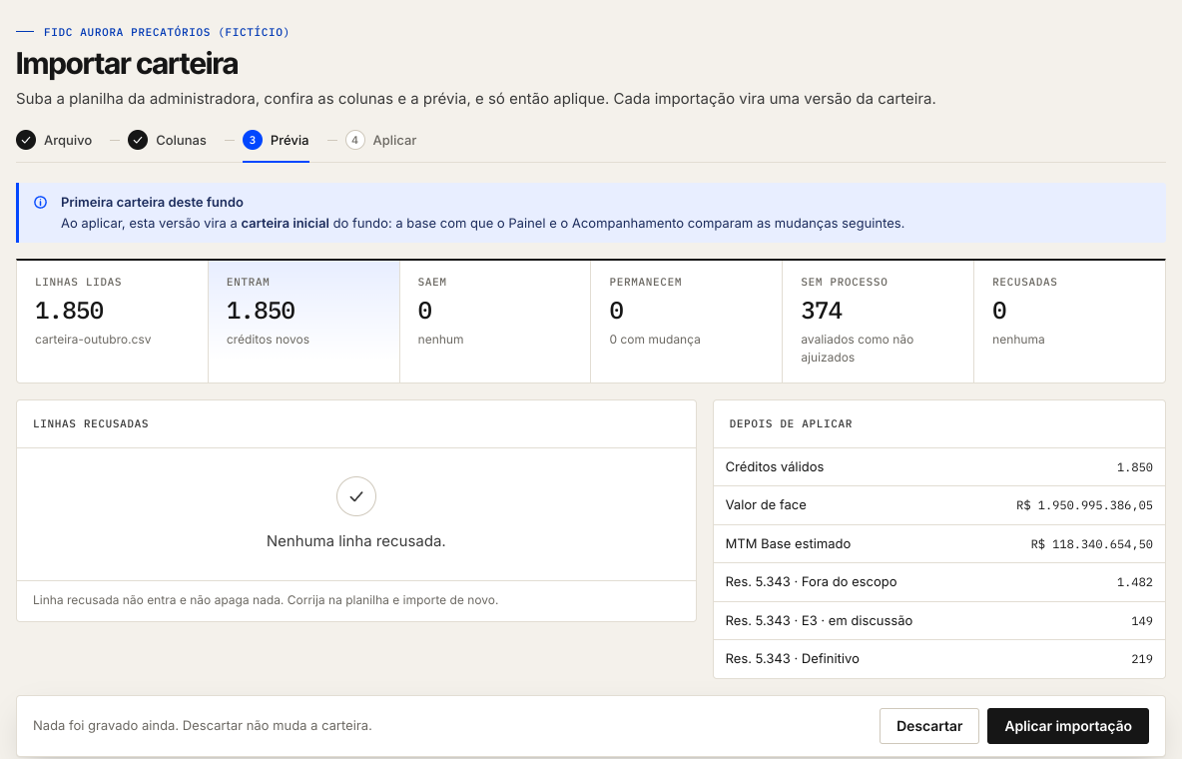Click the Nenhuma linha recusada message

355,541
